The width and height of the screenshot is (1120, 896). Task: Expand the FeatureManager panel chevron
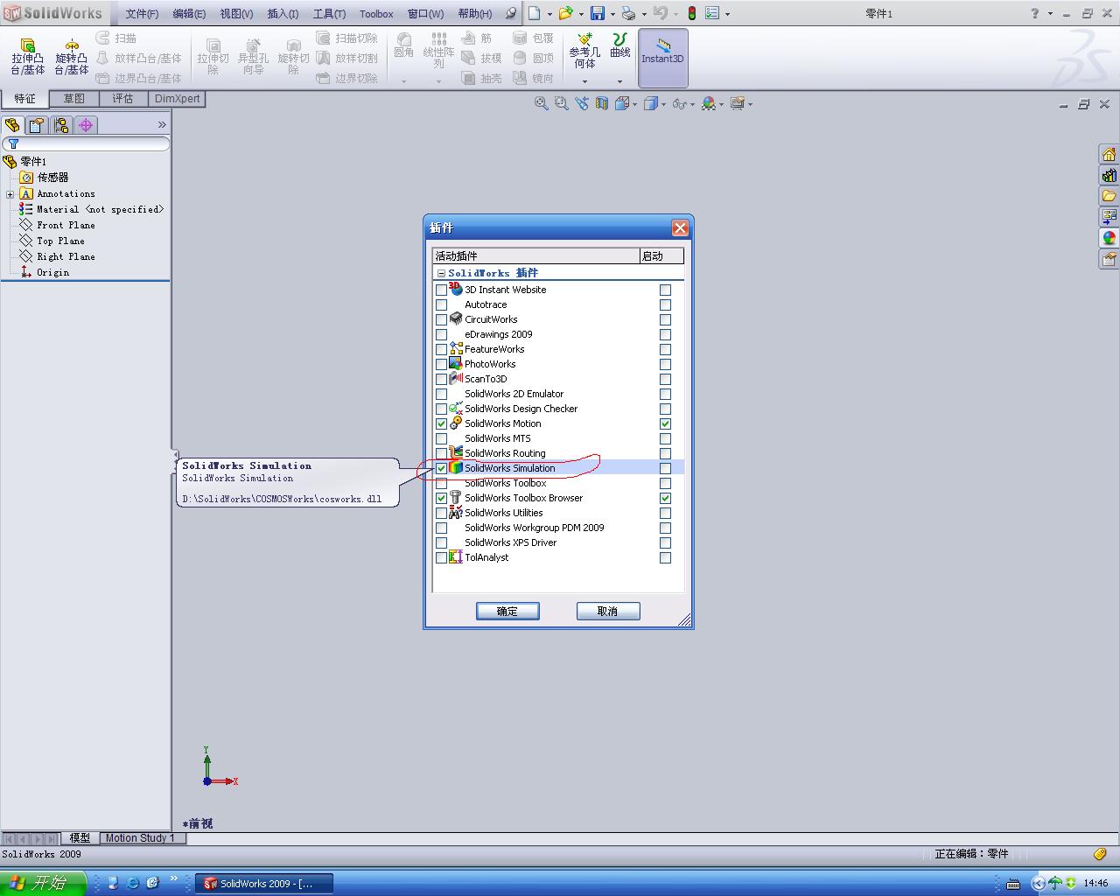[162, 125]
